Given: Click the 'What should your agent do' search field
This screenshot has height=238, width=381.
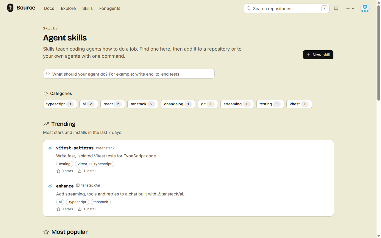Looking at the screenshot, I should click(x=129, y=74).
